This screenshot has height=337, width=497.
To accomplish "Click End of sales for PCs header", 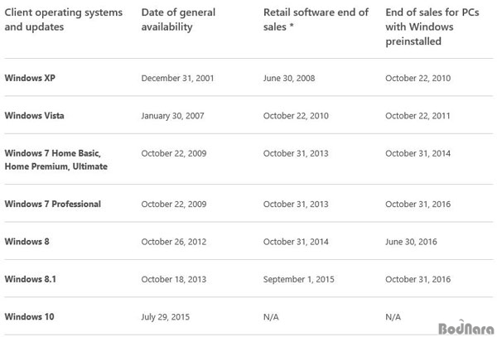I will [x=432, y=27].
